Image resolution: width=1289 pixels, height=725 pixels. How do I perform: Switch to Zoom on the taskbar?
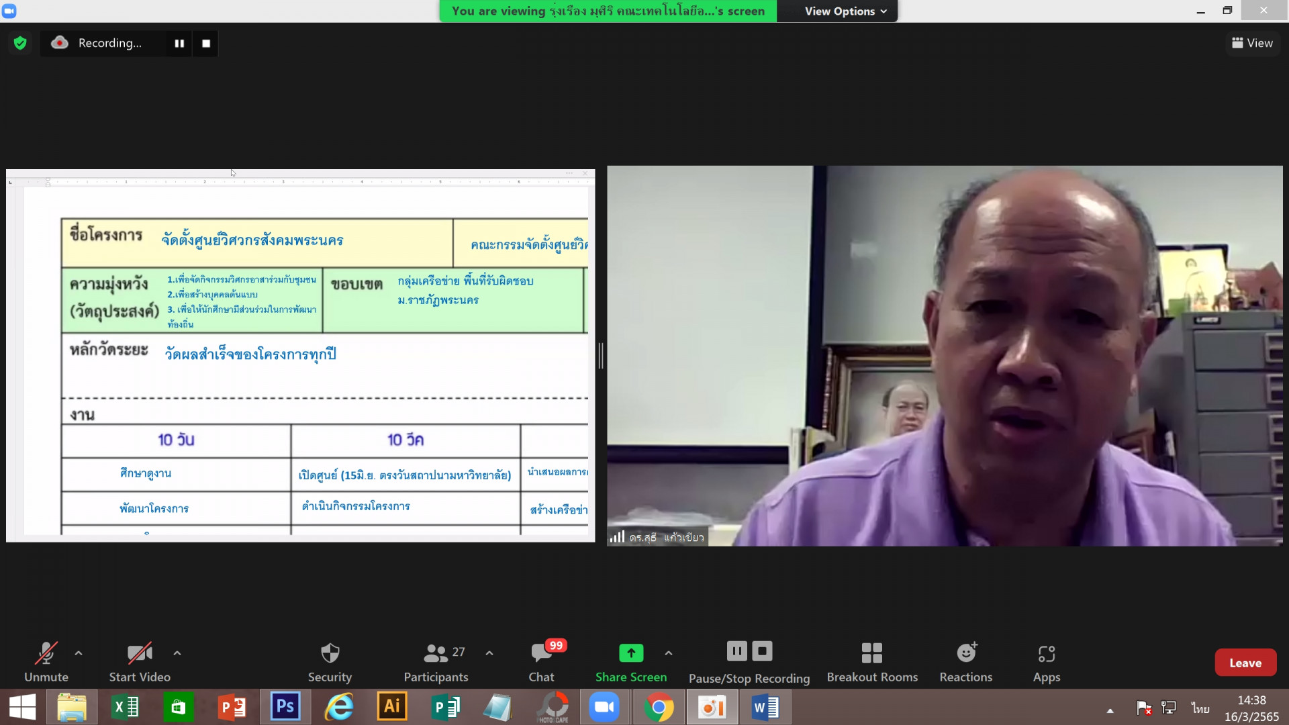click(x=604, y=707)
